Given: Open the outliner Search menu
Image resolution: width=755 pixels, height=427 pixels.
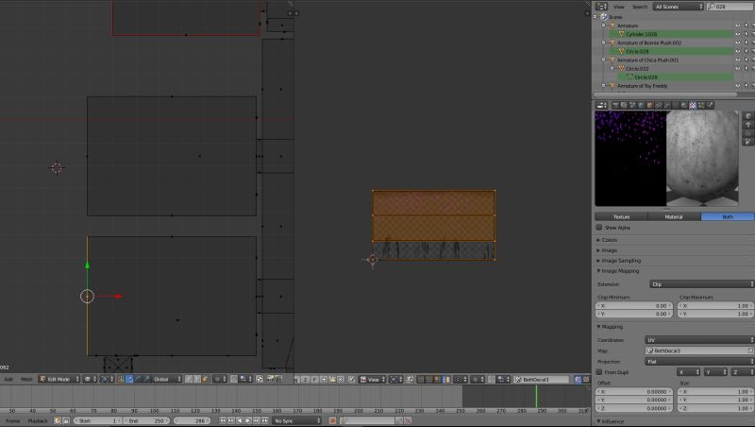Looking at the screenshot, I should 640,7.
